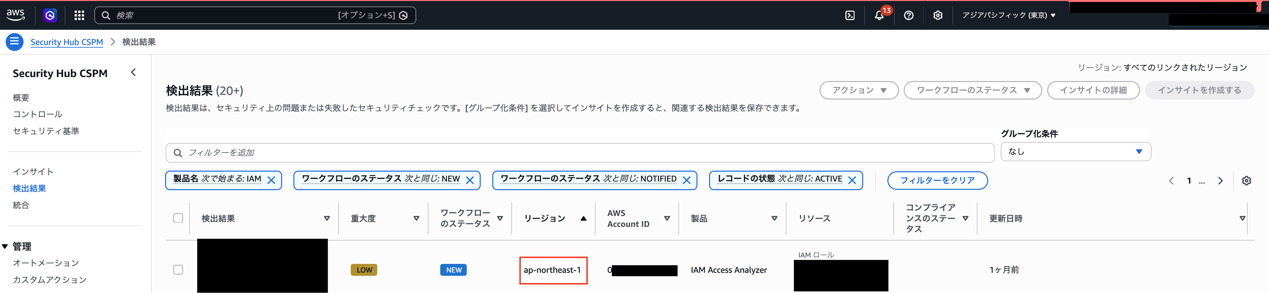The height and width of the screenshot is (293, 1269).
Task: Remove the ワークフローのステータス NOTIFIED filter
Action: (x=687, y=181)
